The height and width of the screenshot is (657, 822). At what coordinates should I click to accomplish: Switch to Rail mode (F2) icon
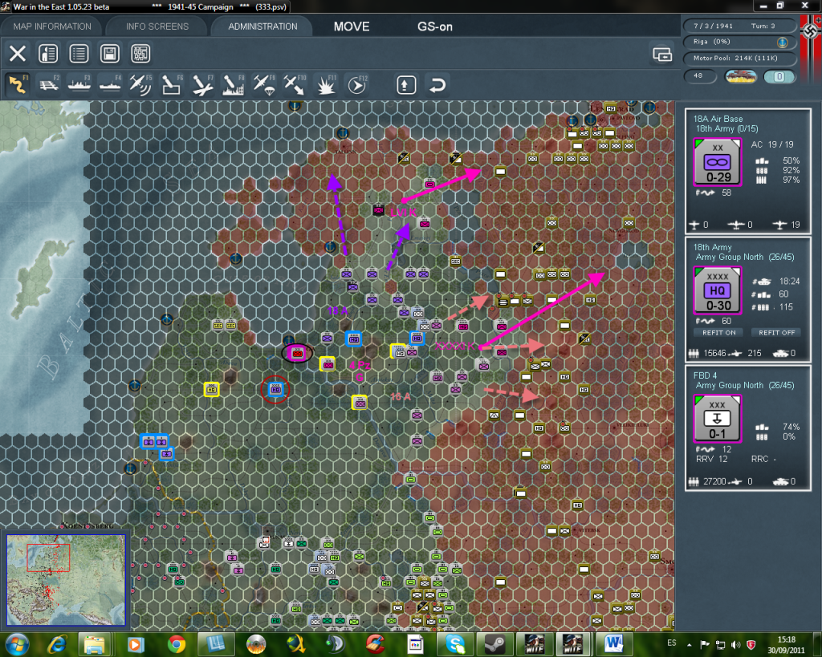(x=49, y=84)
